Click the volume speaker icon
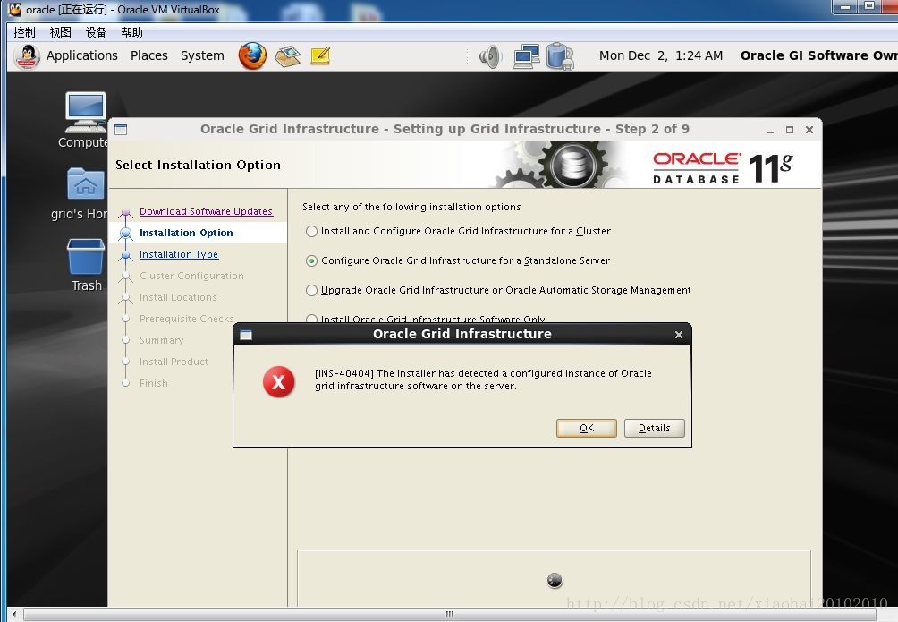This screenshot has width=898, height=622. point(490,56)
